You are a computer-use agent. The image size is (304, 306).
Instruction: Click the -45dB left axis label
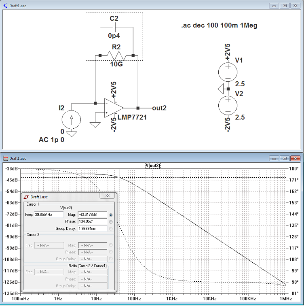(x=11, y=180)
